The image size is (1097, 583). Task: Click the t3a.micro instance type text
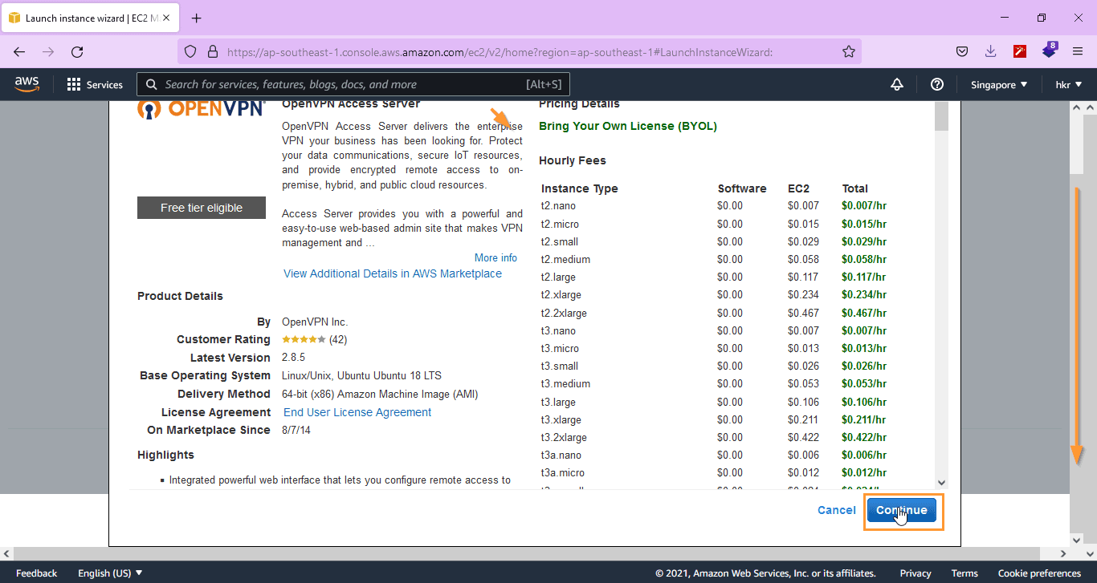pyautogui.click(x=562, y=472)
